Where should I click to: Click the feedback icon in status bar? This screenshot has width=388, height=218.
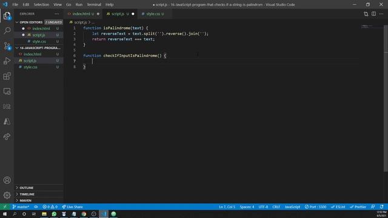(x=373, y=207)
